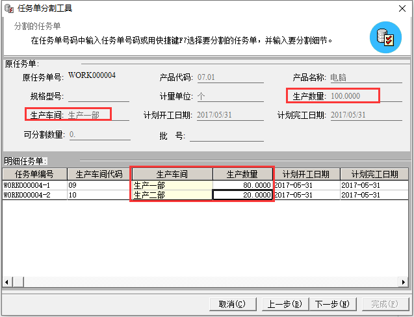Go back with 上一步(B) button
Viewport: 414px width, 317px height.
point(284,304)
